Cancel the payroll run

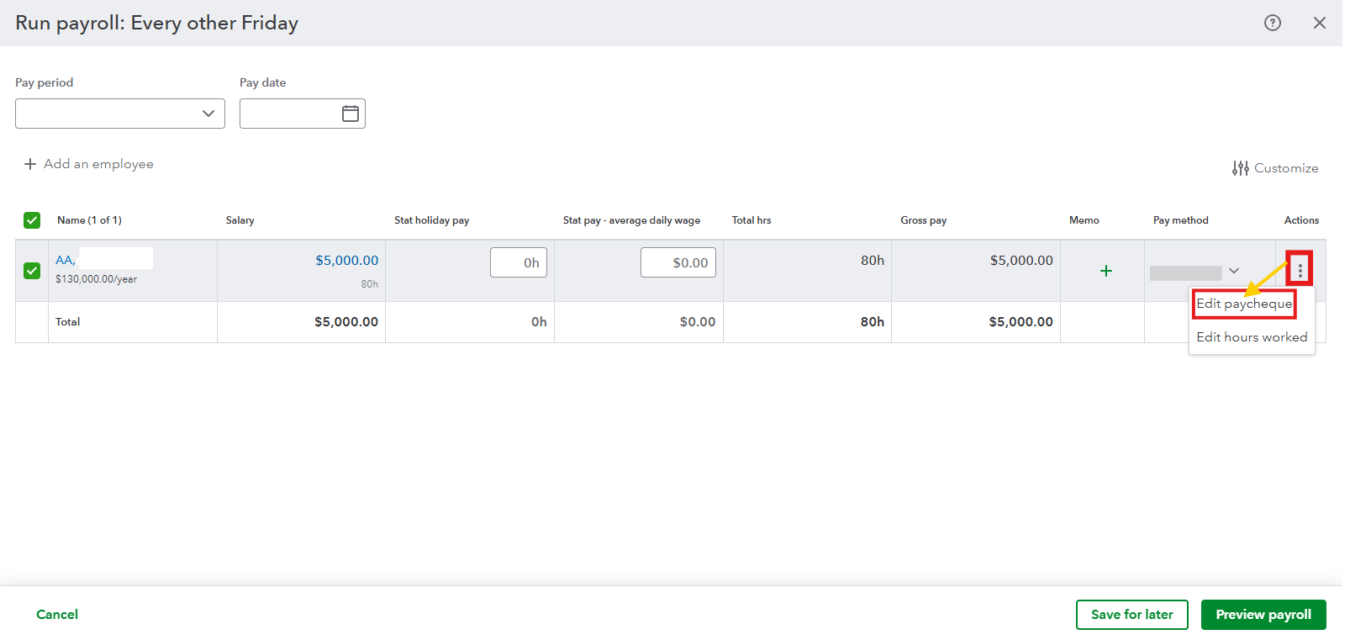tap(57, 615)
